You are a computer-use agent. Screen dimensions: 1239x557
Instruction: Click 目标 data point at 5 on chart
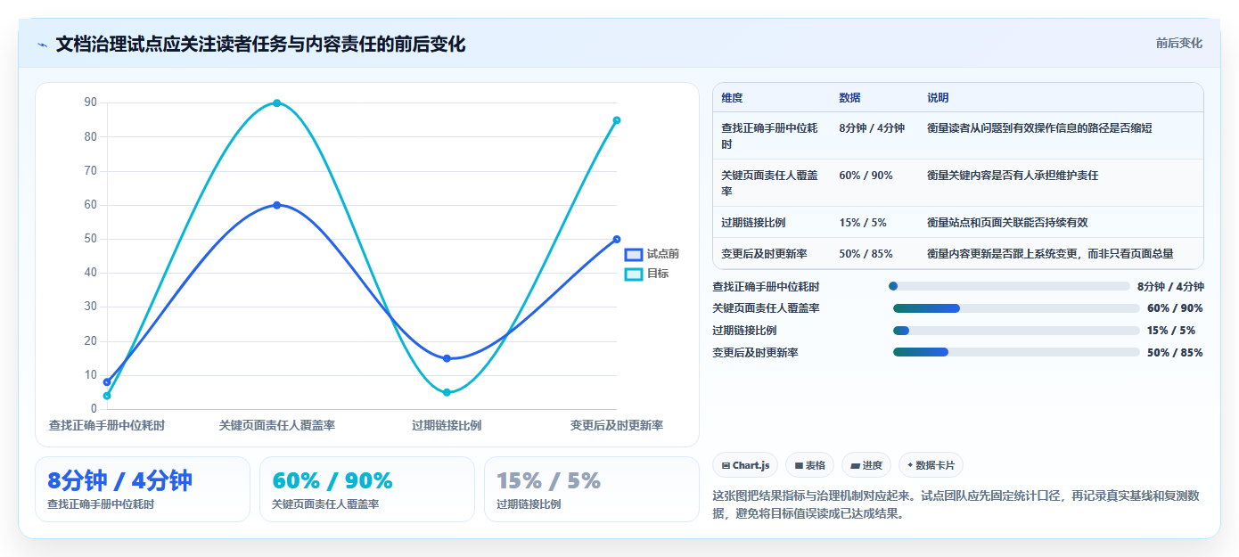447,392
